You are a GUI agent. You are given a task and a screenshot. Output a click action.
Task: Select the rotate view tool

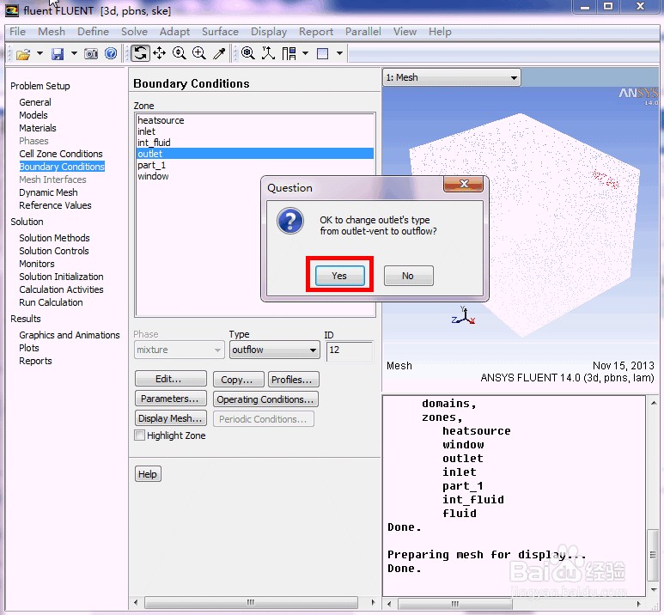pyautogui.click(x=140, y=53)
